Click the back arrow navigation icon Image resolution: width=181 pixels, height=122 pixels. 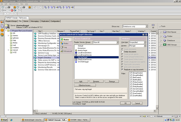[x=3, y=10]
